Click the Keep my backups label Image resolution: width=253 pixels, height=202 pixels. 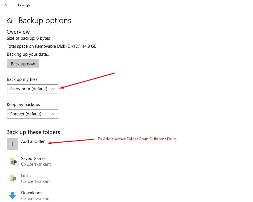point(23,105)
